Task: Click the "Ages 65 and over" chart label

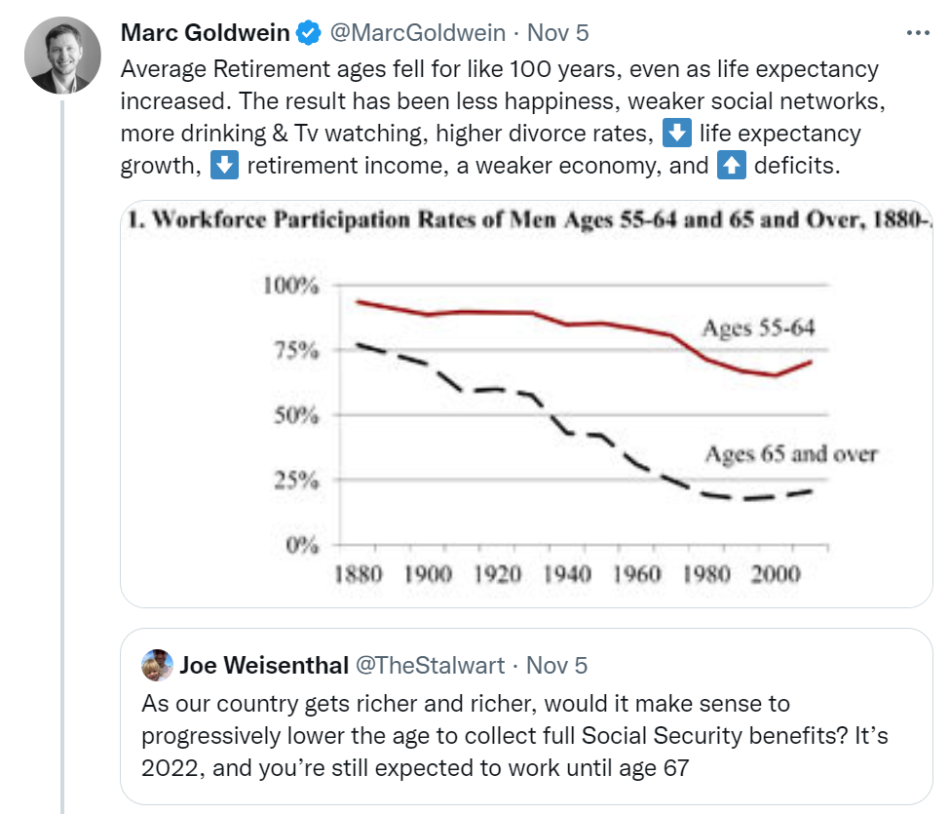Action: (791, 454)
